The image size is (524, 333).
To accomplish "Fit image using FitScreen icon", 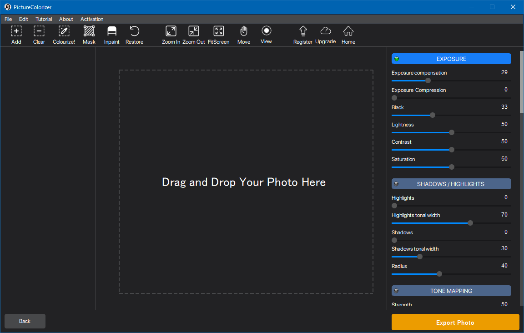I will pyautogui.click(x=219, y=31).
